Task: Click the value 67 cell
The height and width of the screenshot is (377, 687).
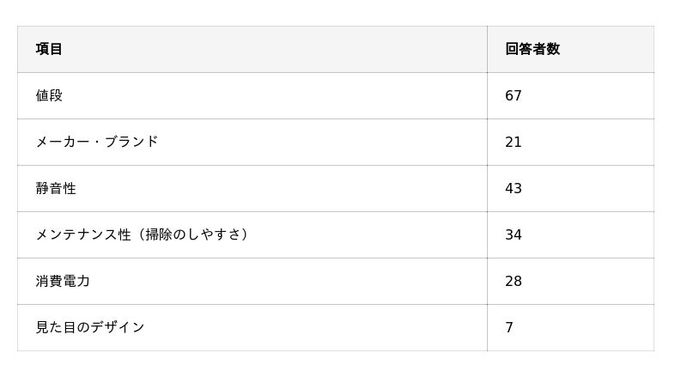Action: pos(514,95)
